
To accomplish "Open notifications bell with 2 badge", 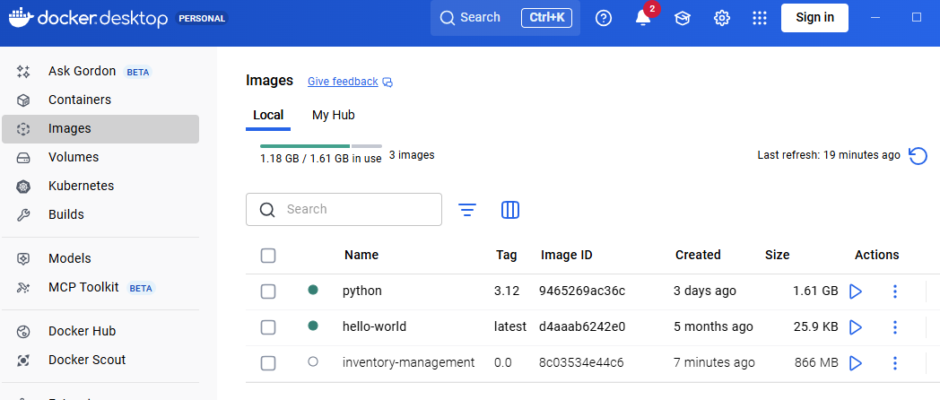I will pos(643,17).
